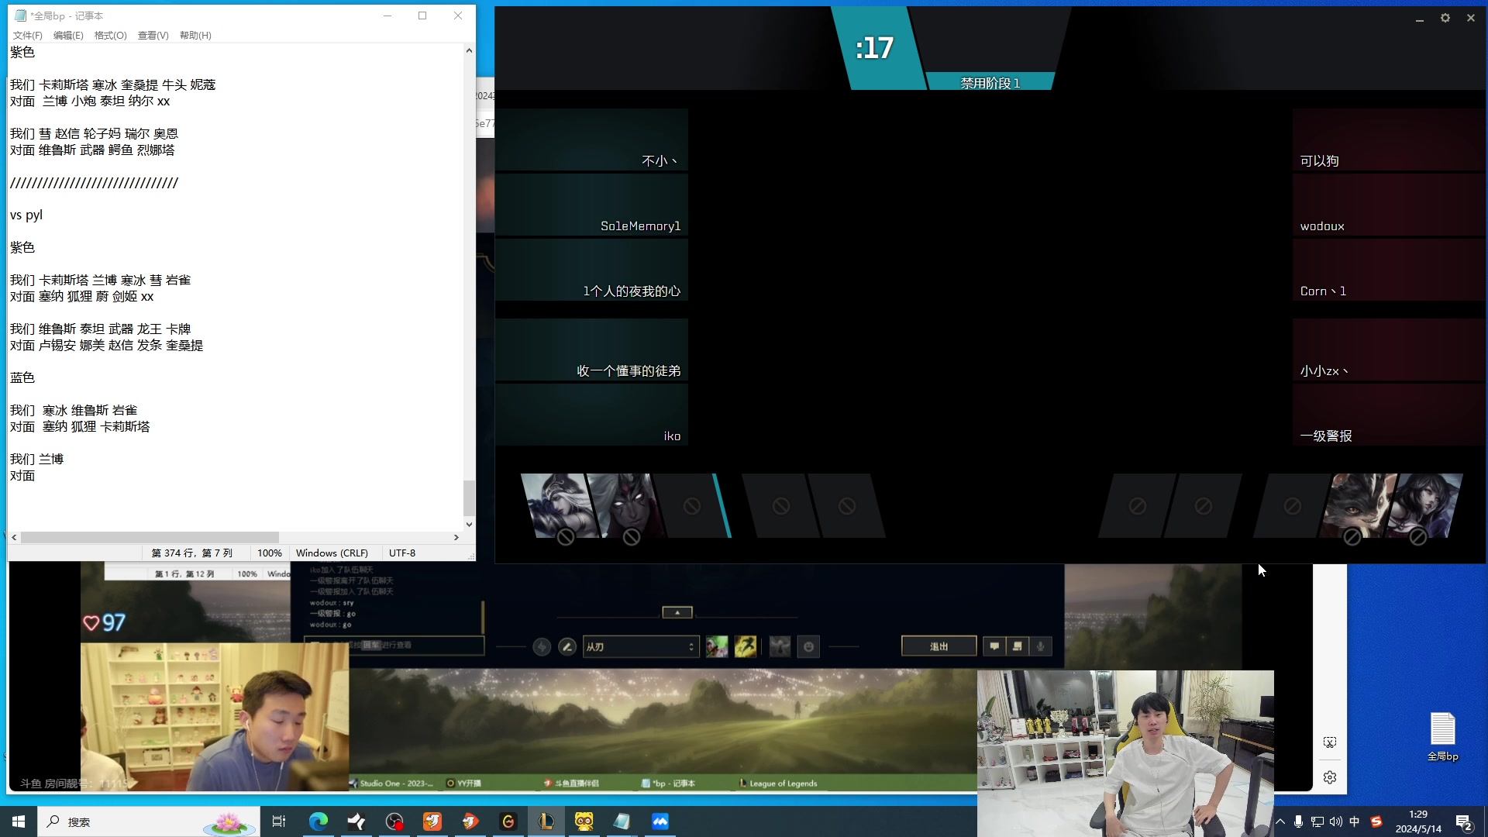Open the chat bubble icon beside 退出
Image resolution: width=1488 pixels, height=837 pixels.
click(994, 646)
